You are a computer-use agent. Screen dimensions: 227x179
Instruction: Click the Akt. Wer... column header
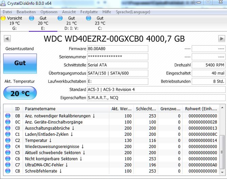[x=121, y=109]
